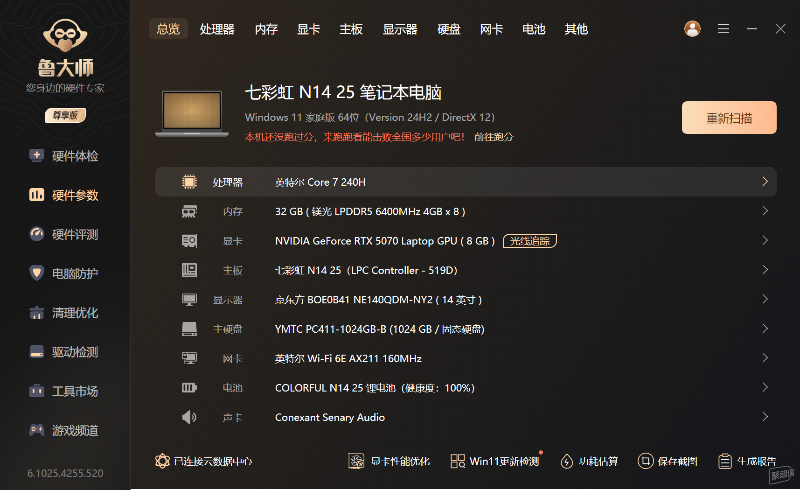Open 硬件体检 in the sidebar
The height and width of the screenshot is (490, 800).
(x=64, y=156)
